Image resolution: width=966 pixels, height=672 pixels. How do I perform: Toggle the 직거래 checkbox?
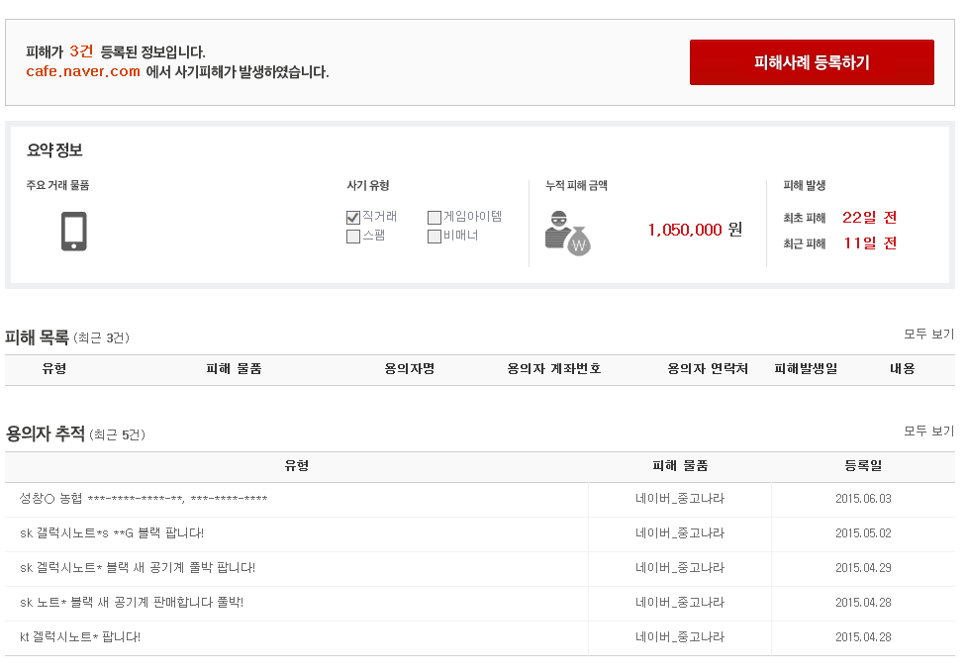click(353, 217)
